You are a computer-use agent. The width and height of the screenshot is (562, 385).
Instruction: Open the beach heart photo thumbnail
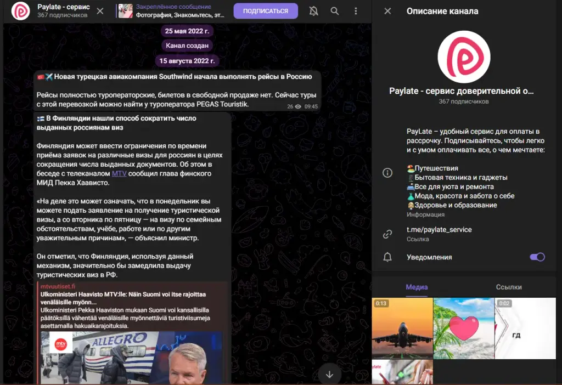click(x=464, y=329)
